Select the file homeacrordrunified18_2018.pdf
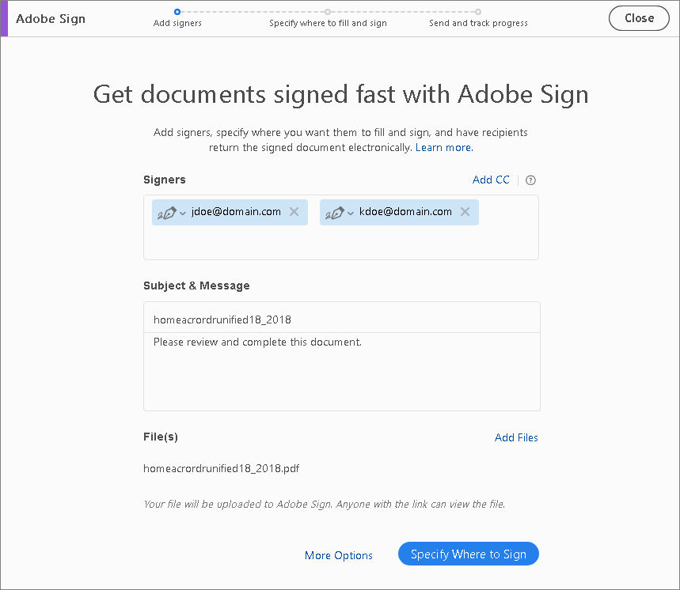 [221, 468]
